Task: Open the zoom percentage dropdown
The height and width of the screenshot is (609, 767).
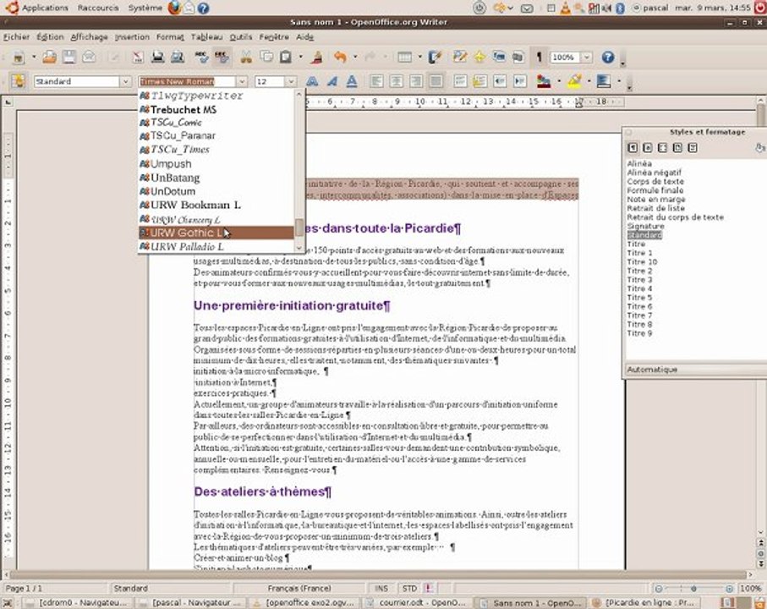Action: (587, 58)
